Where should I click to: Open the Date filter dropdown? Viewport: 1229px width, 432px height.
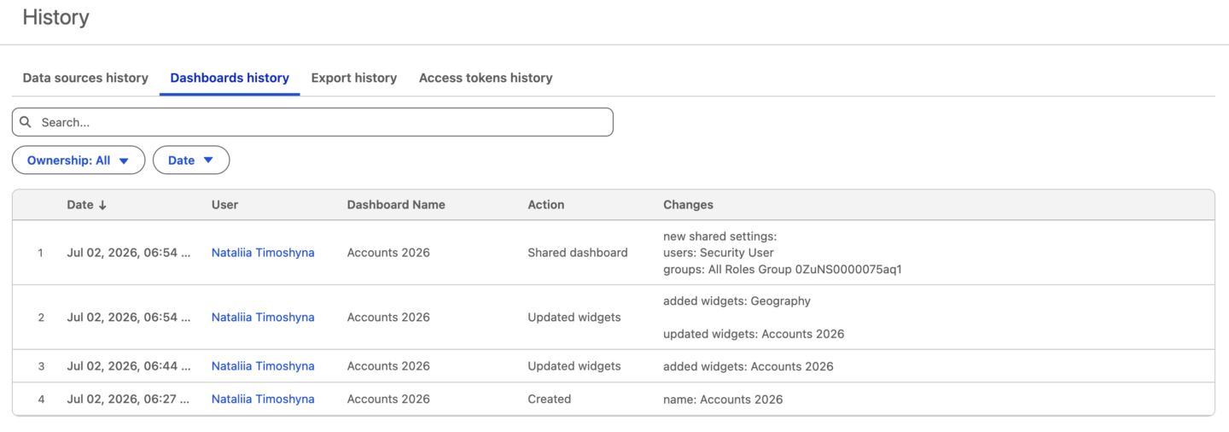coord(191,161)
